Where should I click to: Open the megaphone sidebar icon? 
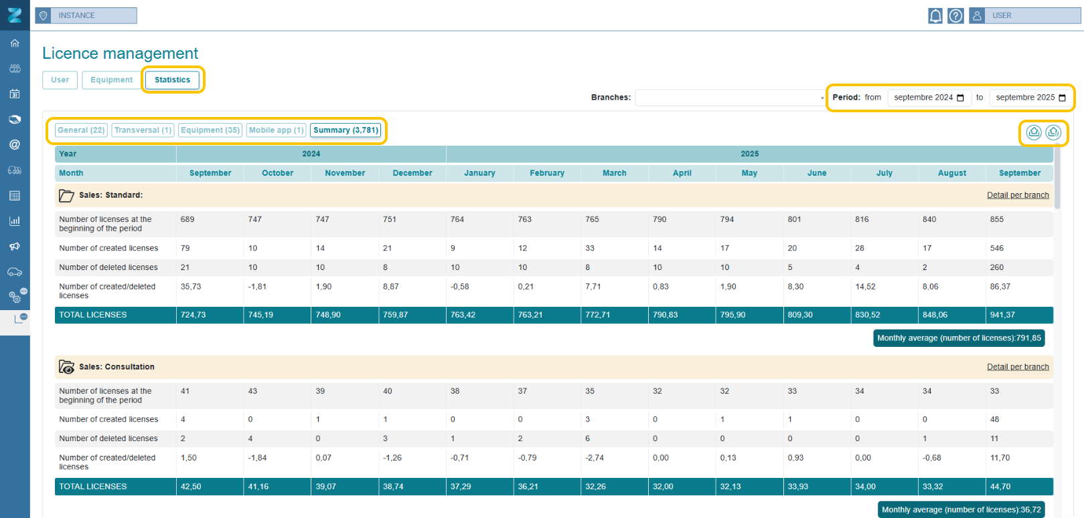pyautogui.click(x=15, y=247)
